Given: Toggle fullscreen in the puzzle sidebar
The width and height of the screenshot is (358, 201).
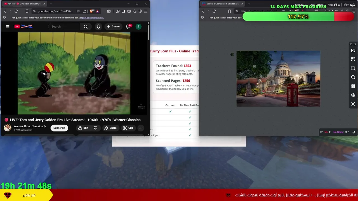Looking at the screenshot, I should 353,59.
